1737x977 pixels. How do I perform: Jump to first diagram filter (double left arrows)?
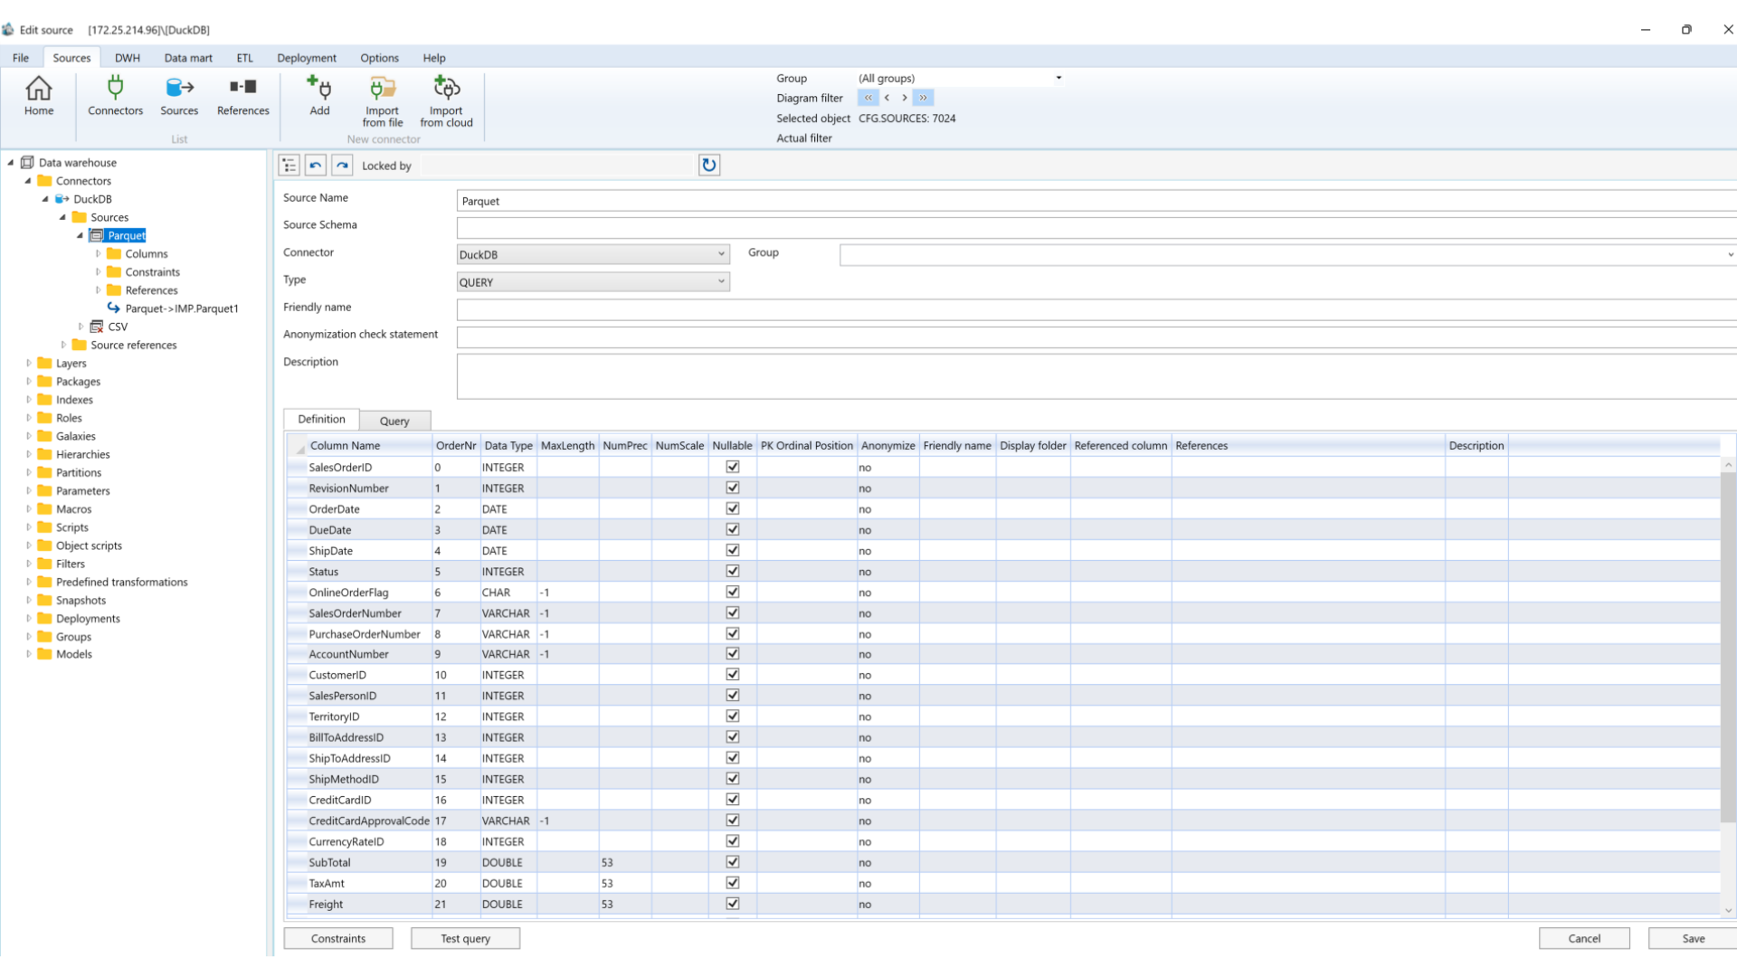(868, 98)
